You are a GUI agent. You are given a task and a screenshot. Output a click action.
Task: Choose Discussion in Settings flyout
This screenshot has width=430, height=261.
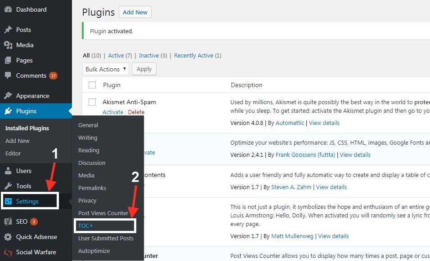[92, 163]
